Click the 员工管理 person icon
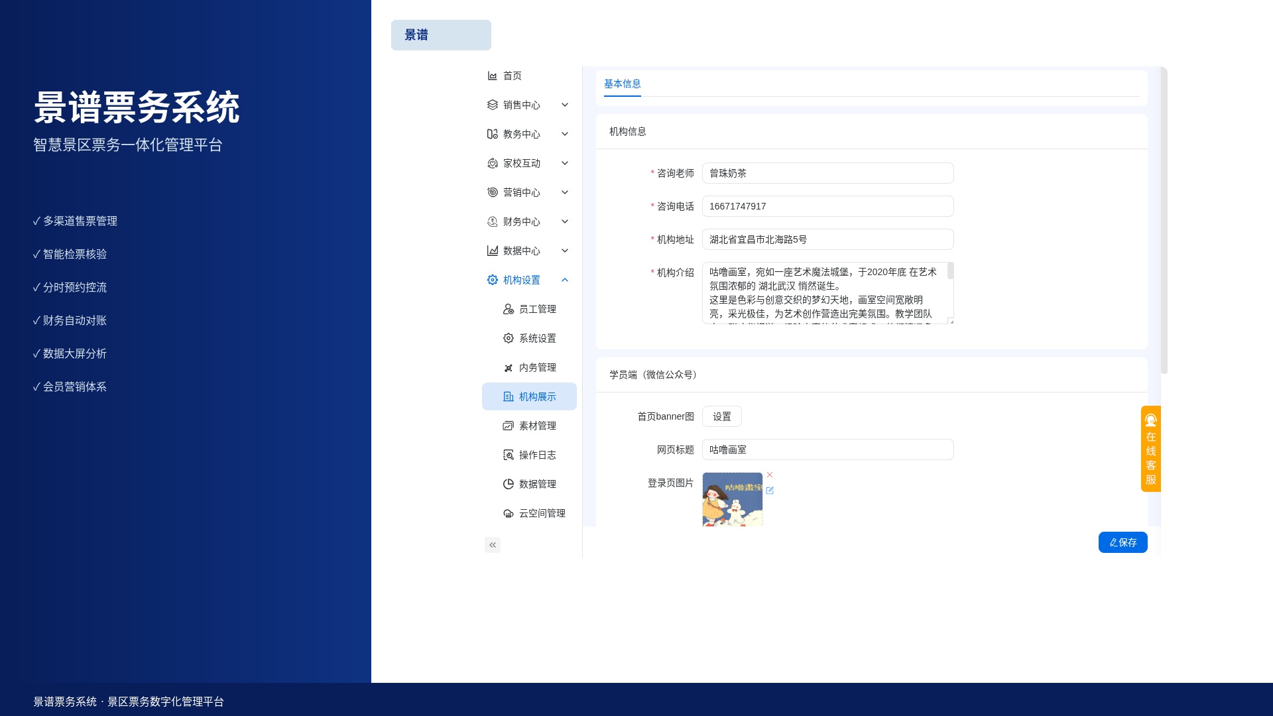 pos(509,309)
